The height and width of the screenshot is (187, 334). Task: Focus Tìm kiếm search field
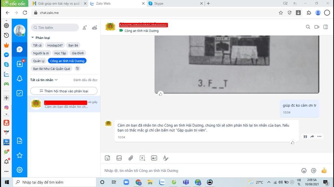[x=55, y=27]
